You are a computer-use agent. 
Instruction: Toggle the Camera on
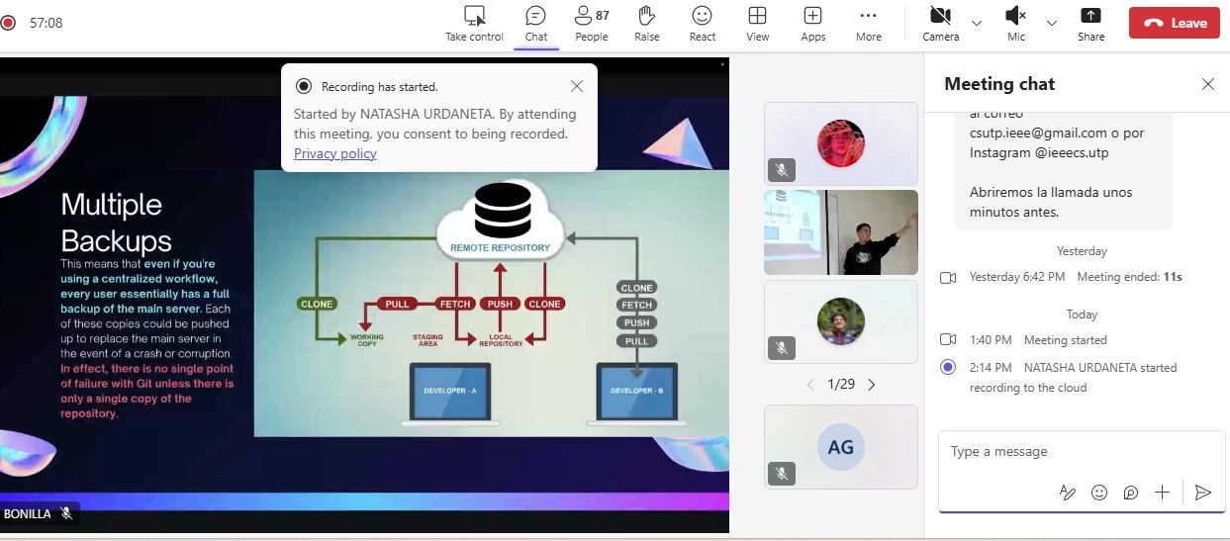point(940,23)
